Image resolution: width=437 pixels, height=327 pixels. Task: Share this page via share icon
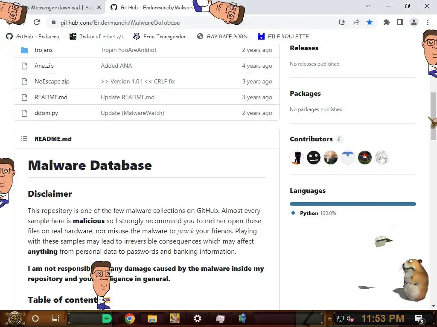356,22
